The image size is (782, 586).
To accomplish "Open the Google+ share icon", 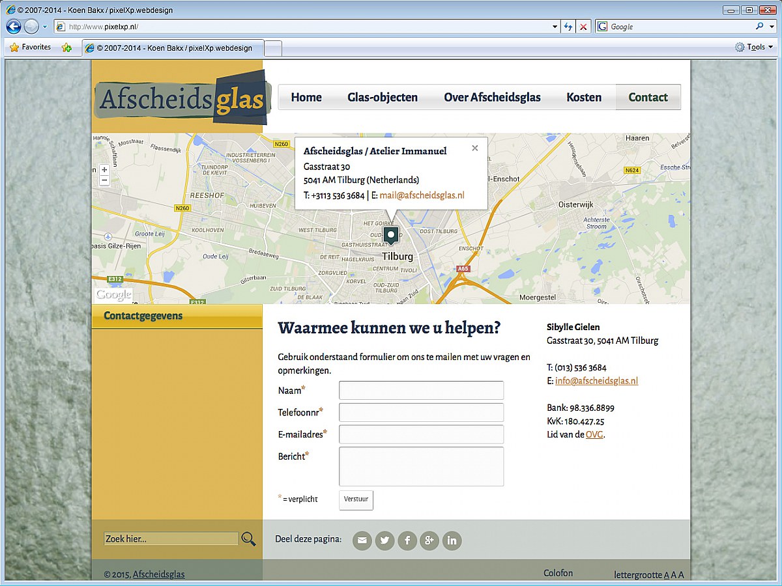I will 429,540.
